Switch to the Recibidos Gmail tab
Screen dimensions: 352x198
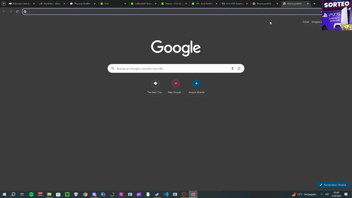[x=52, y=4]
